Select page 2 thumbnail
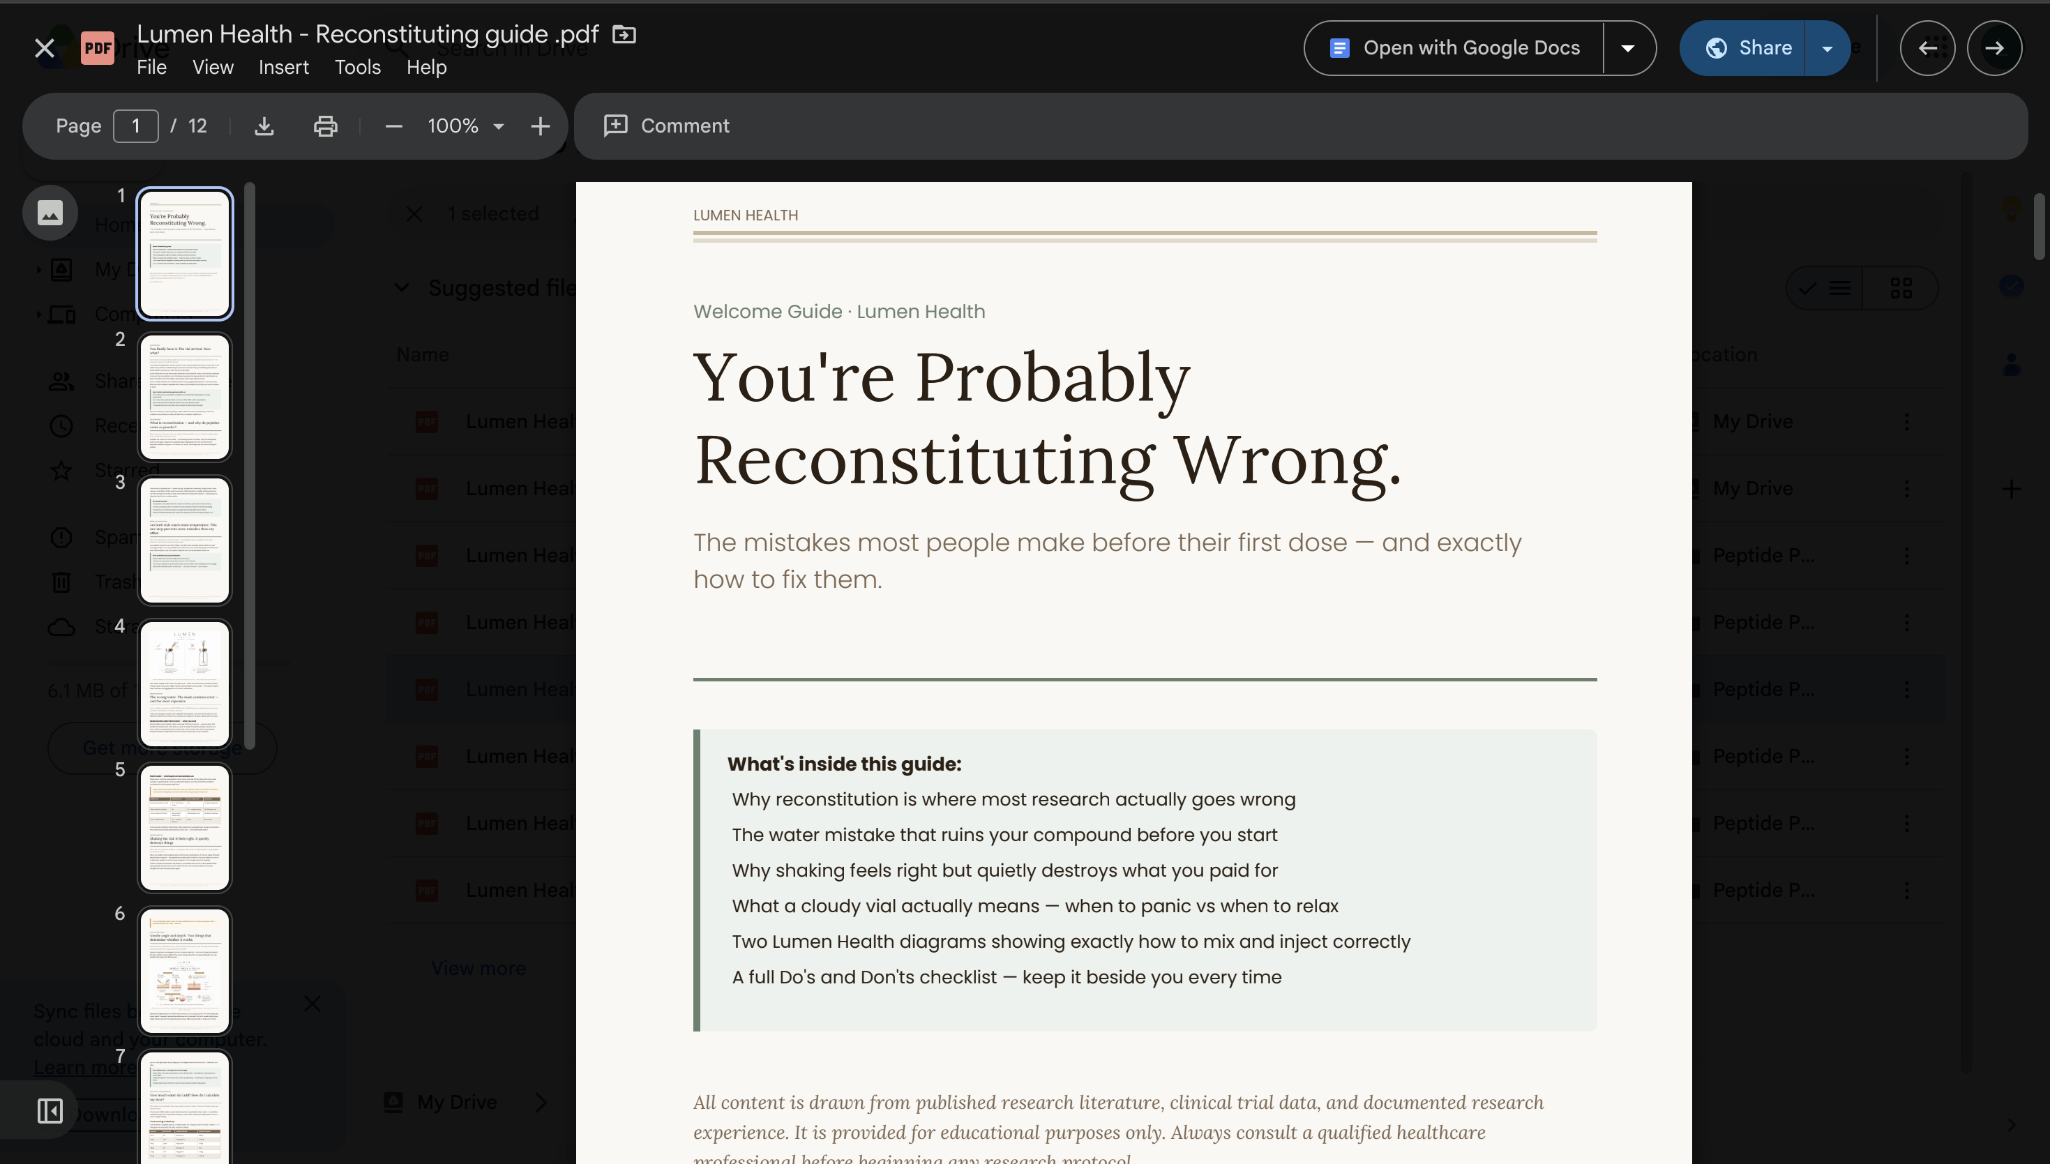This screenshot has height=1164, width=2050. click(x=185, y=397)
